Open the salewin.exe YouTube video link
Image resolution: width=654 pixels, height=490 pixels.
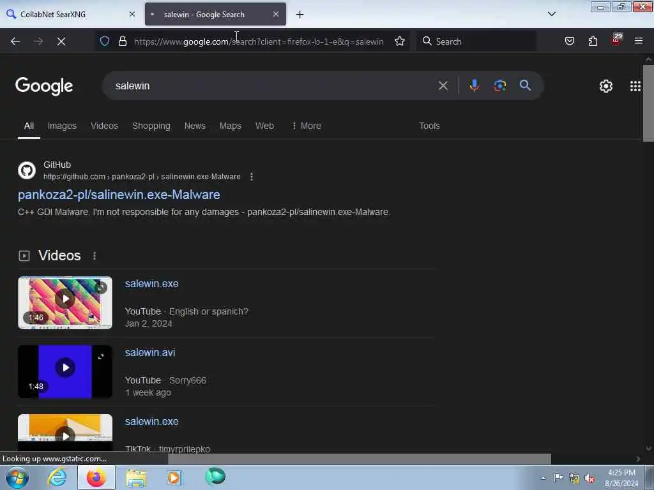tap(152, 284)
